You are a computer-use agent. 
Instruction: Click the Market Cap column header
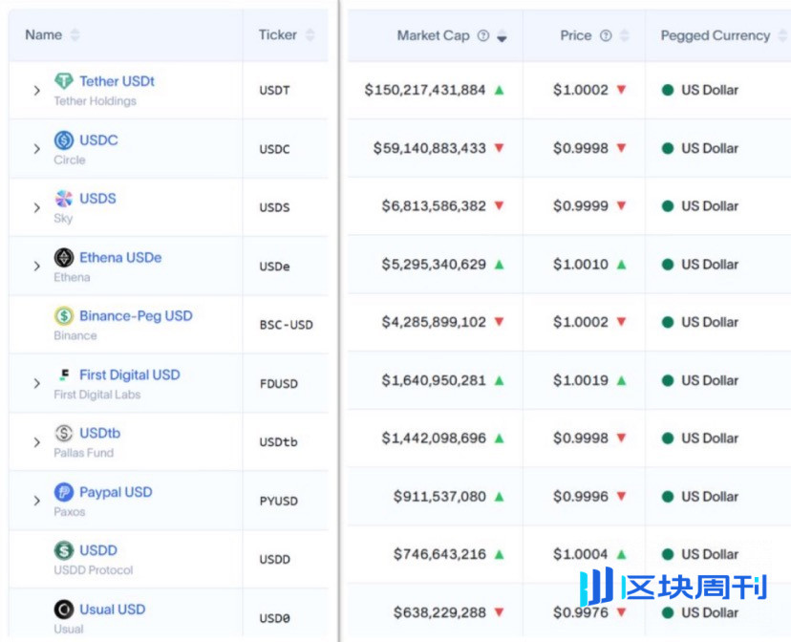[434, 35]
